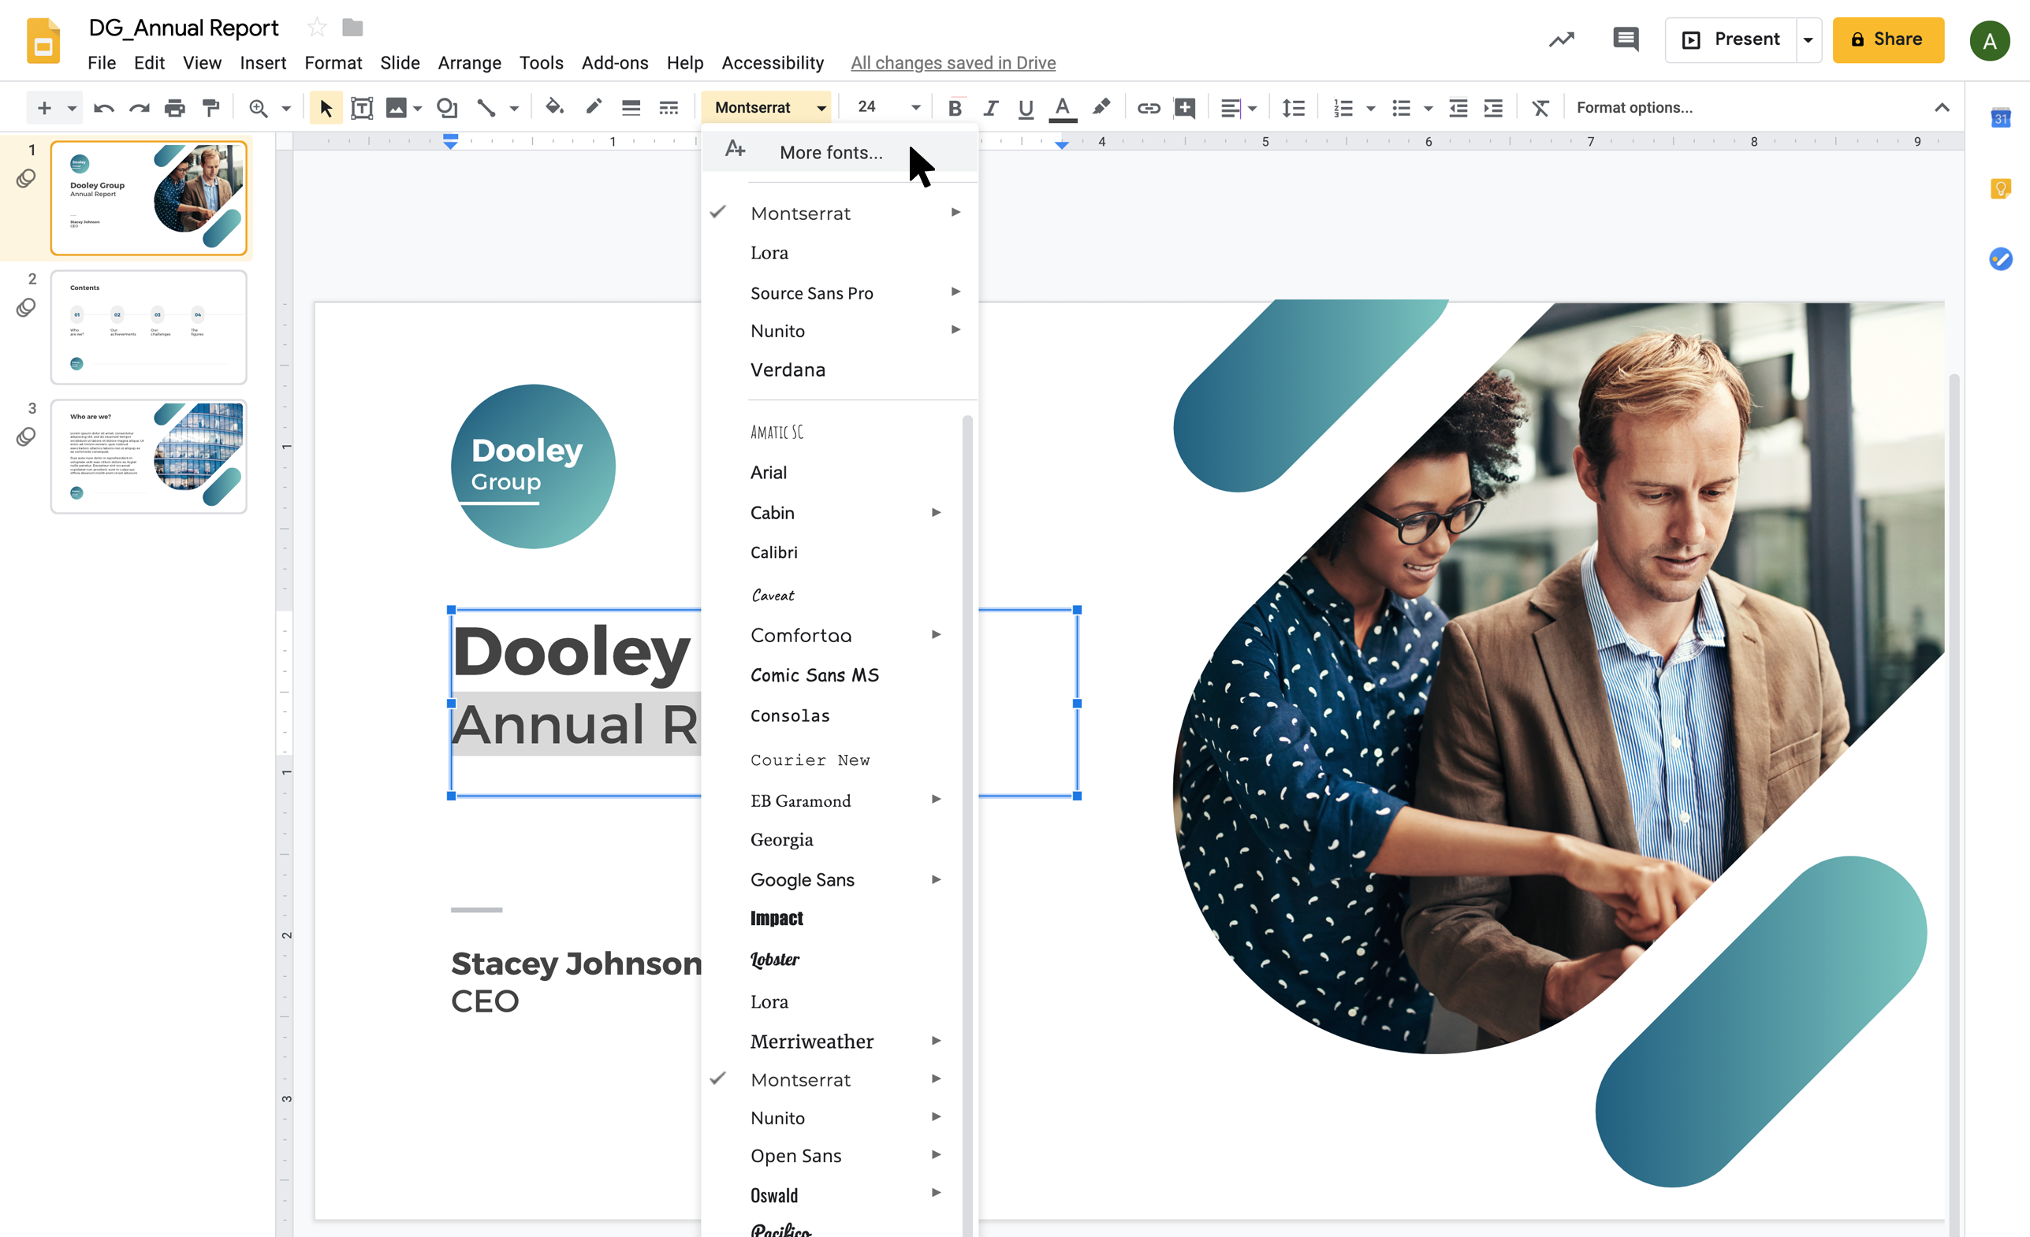Expand the Merriweather font submenu
2030x1237 pixels.
point(936,1040)
